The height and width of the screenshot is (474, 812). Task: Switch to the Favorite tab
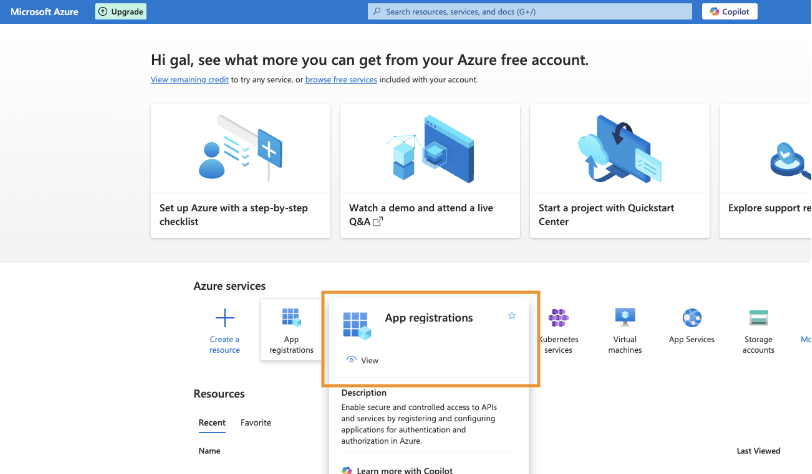256,423
